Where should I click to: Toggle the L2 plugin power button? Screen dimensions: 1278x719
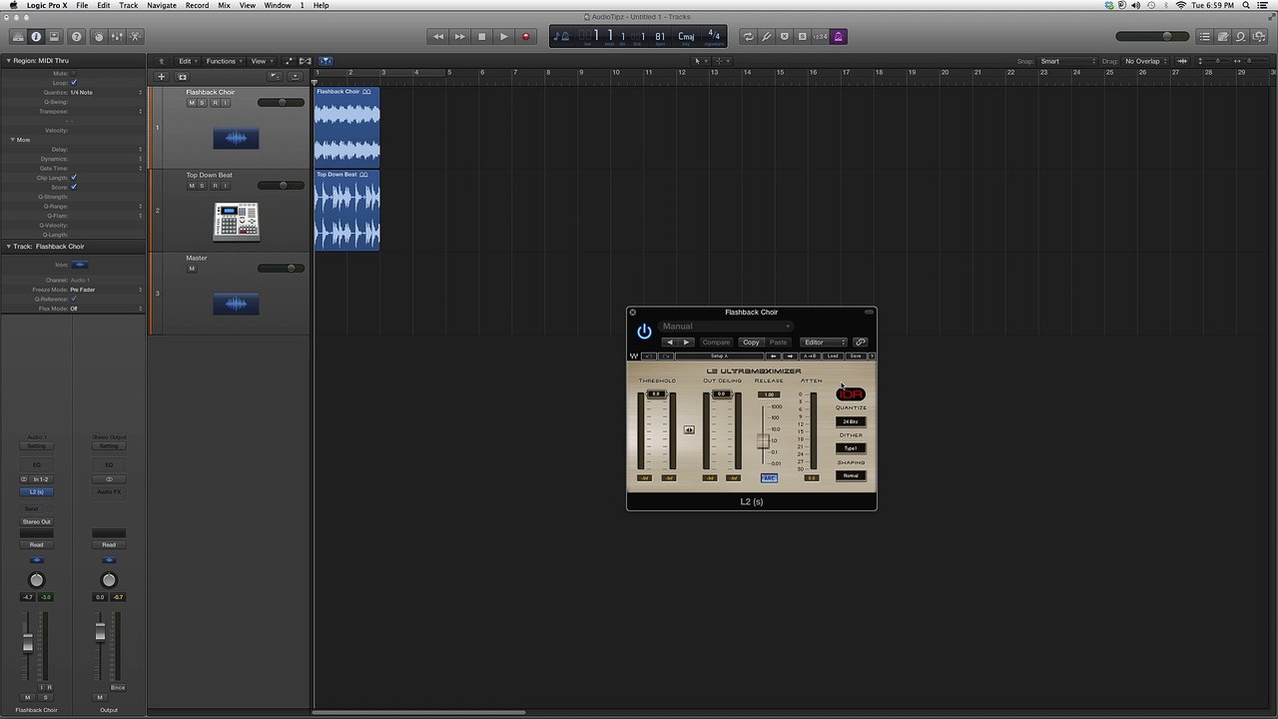[644, 332]
